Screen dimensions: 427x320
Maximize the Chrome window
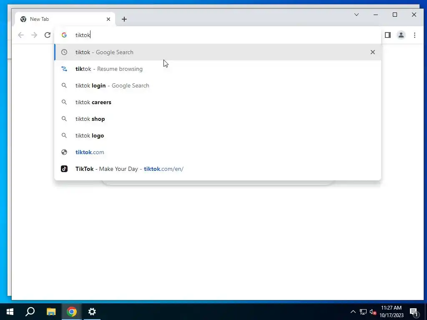(395, 15)
